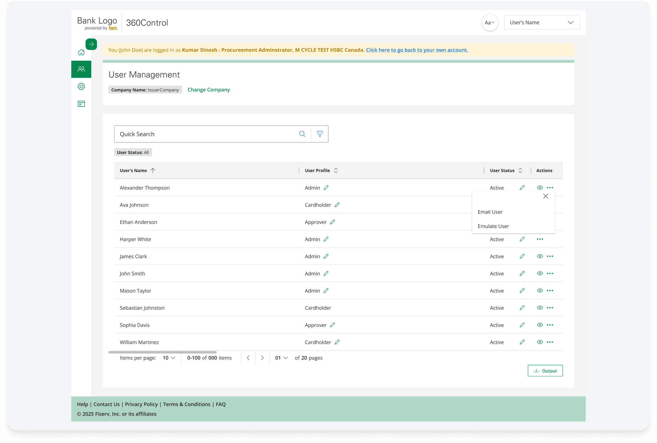View John Smith's details eye icon
This screenshot has width=657, height=443.
[x=540, y=274]
